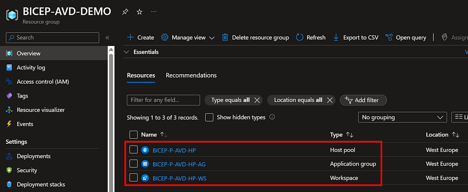
Task: Refresh the resource list
Action: [x=311, y=37]
